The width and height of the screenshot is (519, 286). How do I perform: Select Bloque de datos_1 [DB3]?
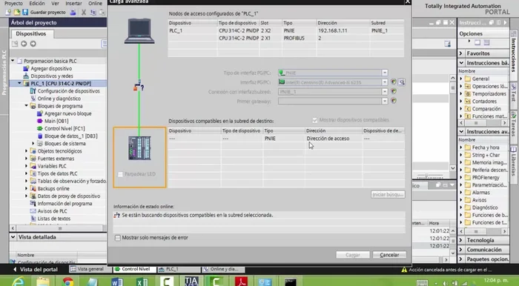(71, 136)
